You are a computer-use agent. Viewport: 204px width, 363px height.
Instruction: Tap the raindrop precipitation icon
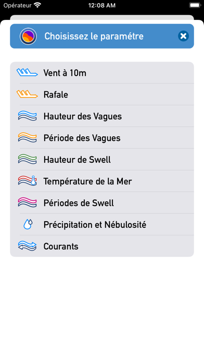[28, 224]
